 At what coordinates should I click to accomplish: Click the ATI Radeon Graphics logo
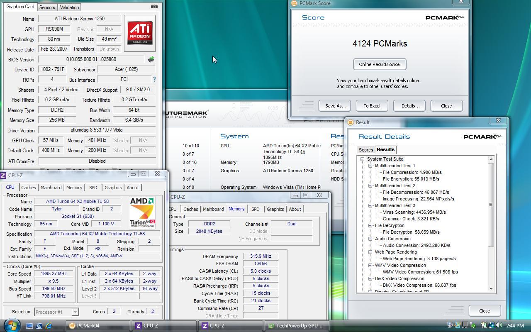pyautogui.click(x=140, y=33)
